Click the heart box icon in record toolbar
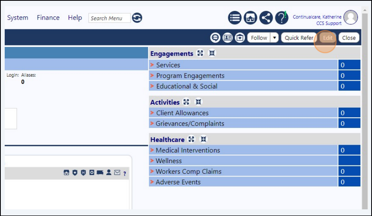Viewport: 372px width, 216px height. pyautogui.click(x=240, y=38)
